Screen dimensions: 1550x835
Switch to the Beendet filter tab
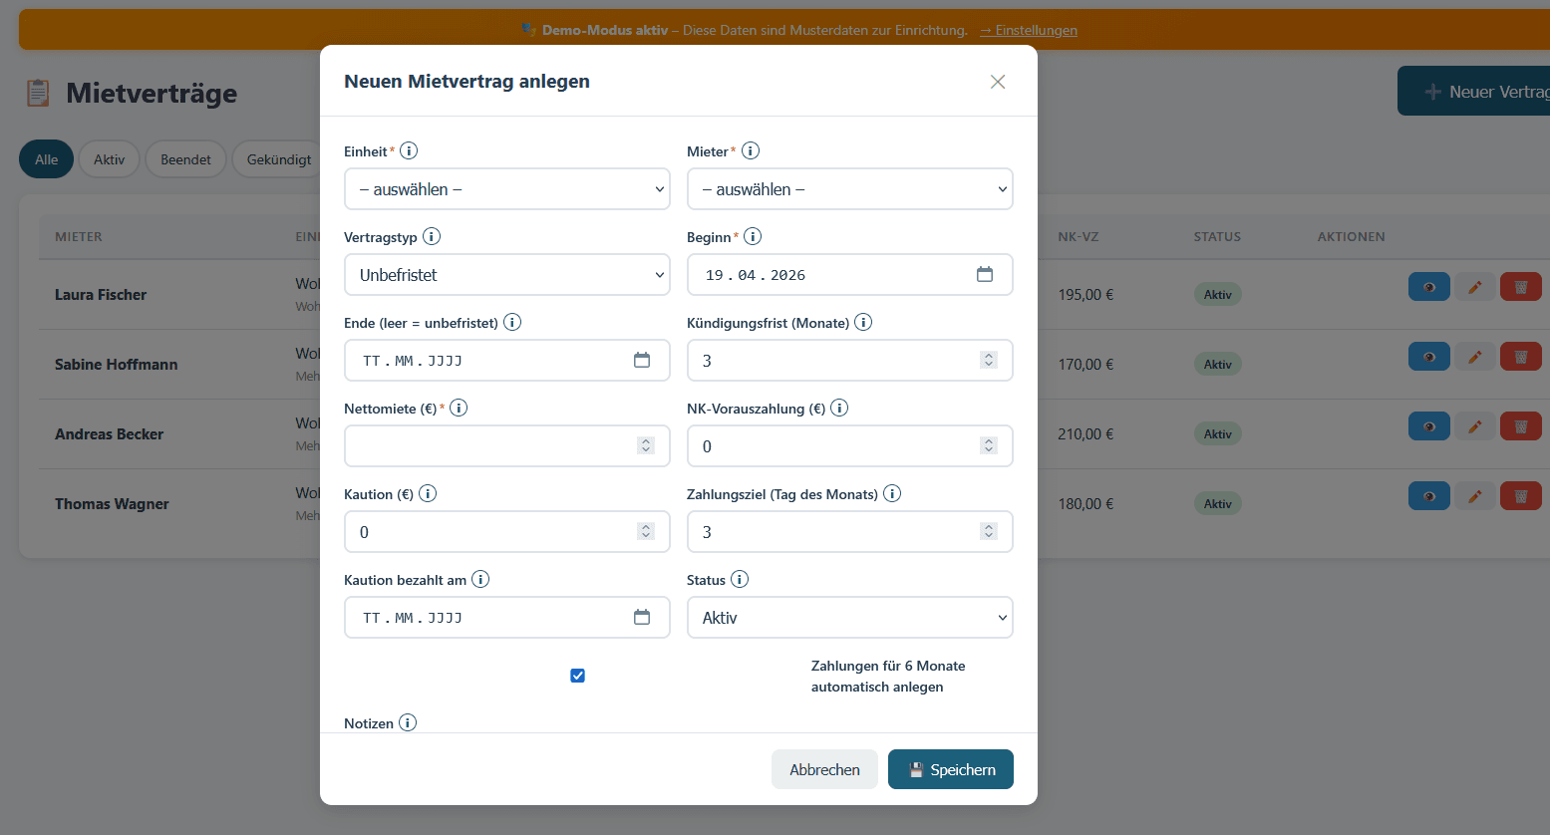pos(185,159)
